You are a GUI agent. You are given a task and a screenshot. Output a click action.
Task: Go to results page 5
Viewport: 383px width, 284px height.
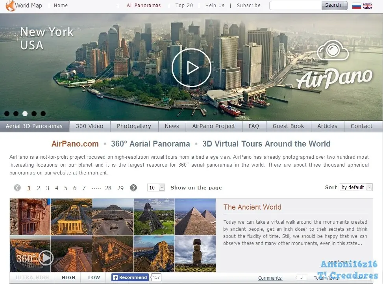[66, 188]
